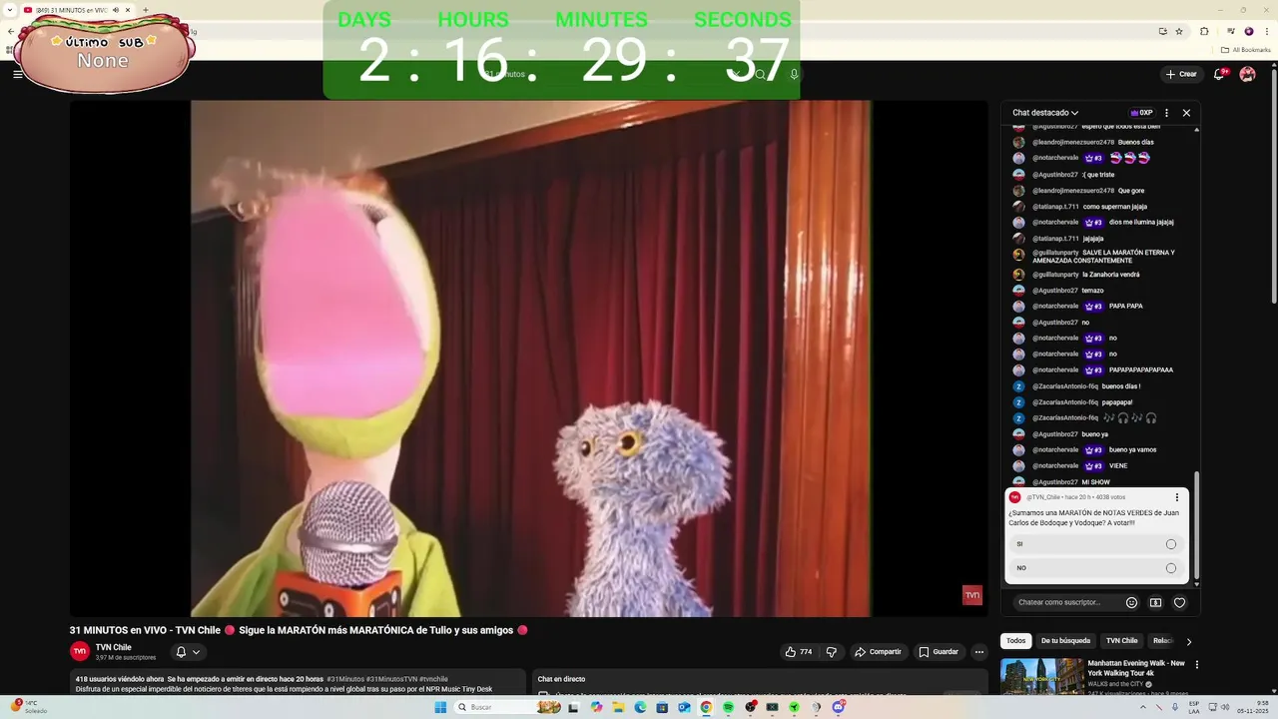
Task: Click @notarchervale message VIENE
Action: pos(1118,466)
